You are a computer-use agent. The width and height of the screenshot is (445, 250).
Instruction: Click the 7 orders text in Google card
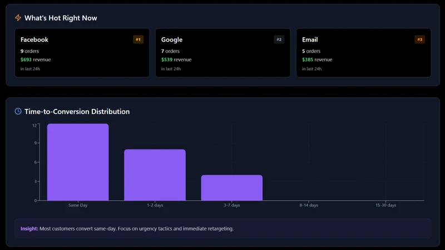[x=170, y=51]
